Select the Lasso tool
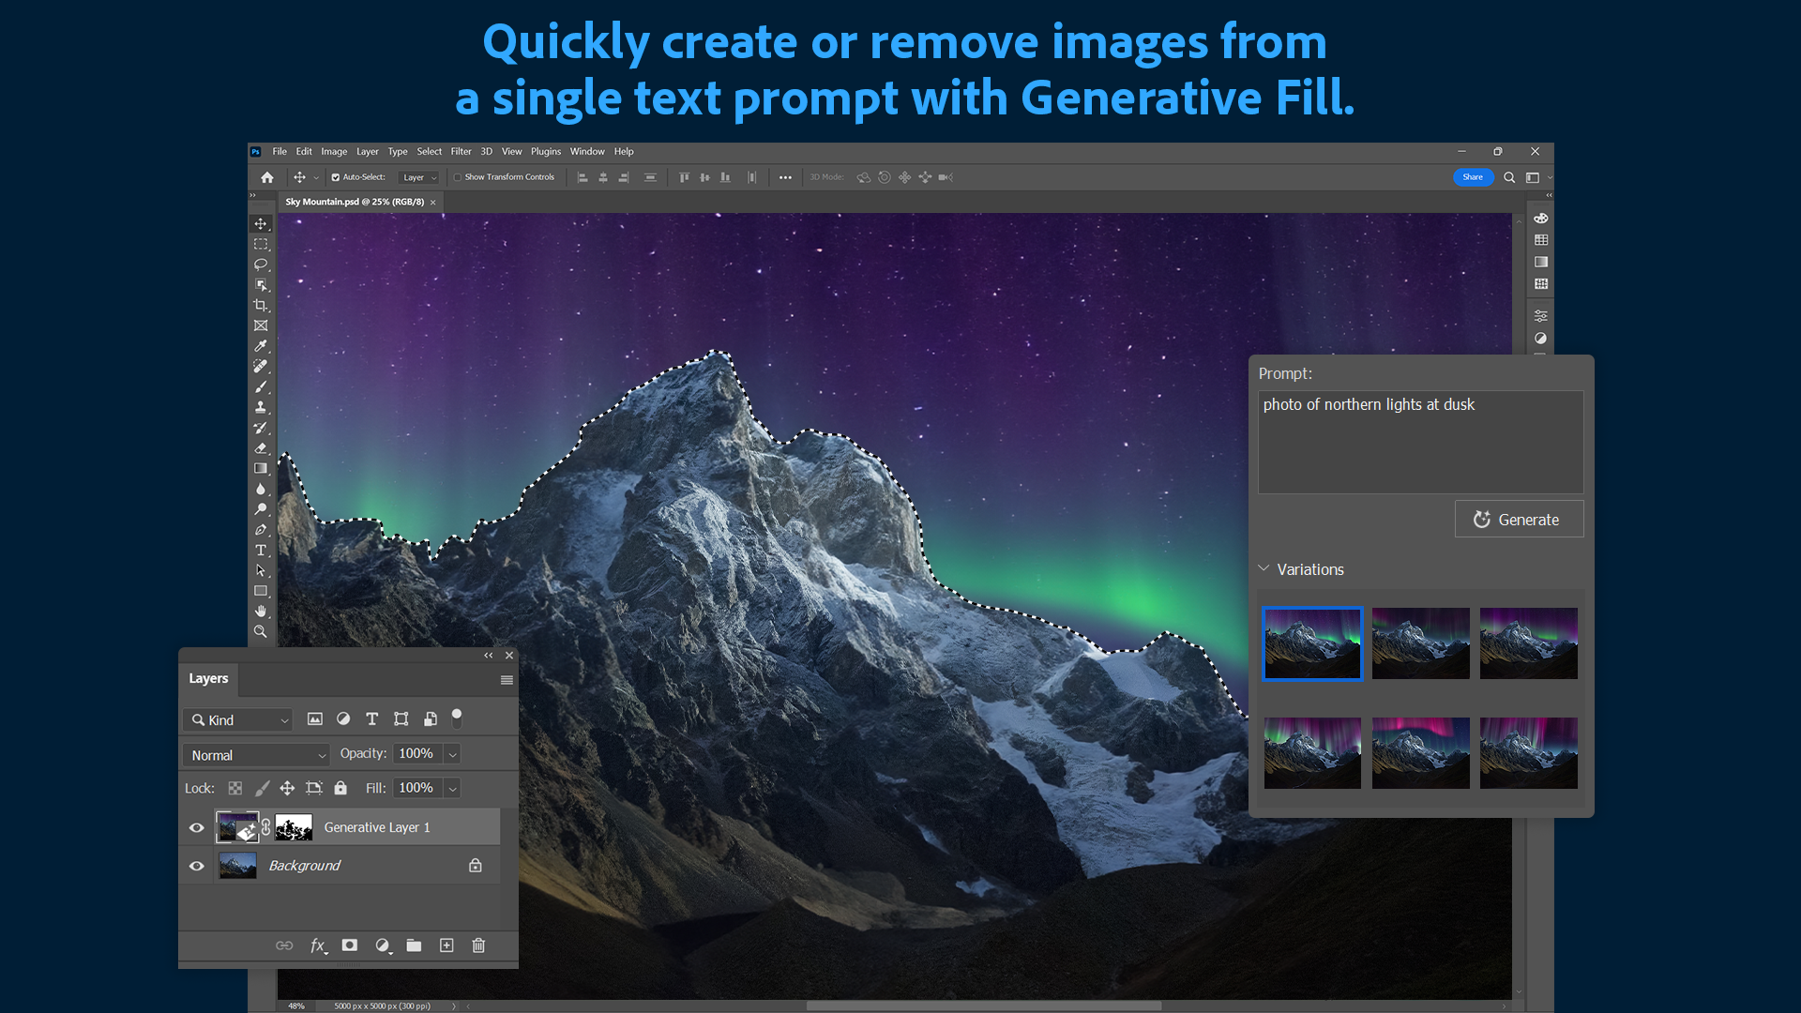This screenshot has width=1801, height=1013. (261, 265)
